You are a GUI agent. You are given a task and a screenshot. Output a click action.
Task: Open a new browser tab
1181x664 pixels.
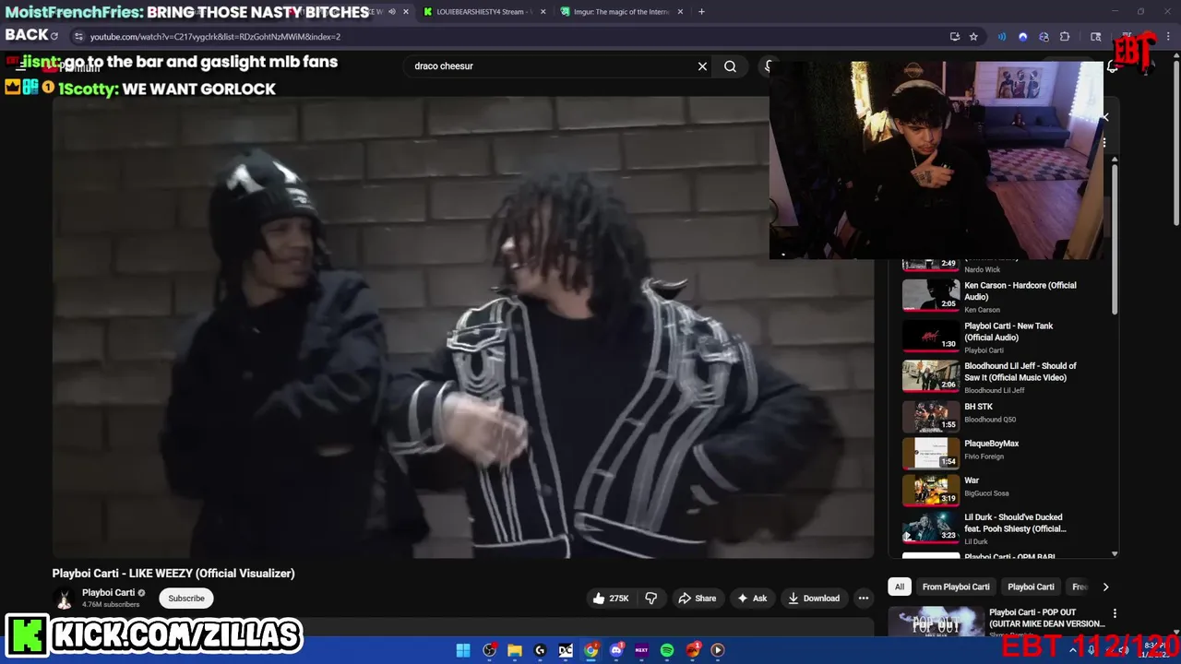pyautogui.click(x=701, y=12)
